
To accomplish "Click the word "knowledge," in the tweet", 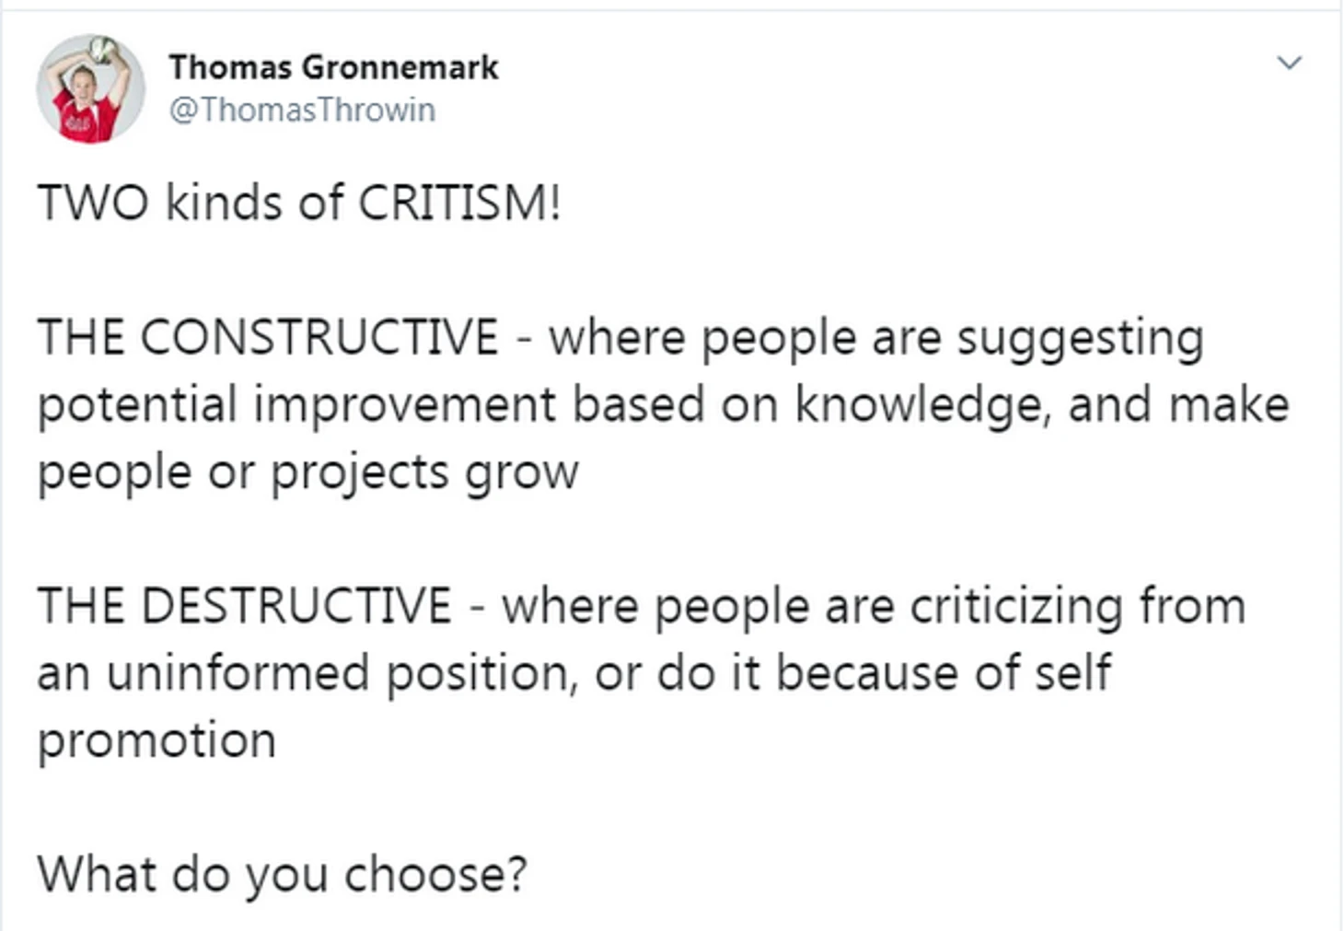I will point(921,404).
